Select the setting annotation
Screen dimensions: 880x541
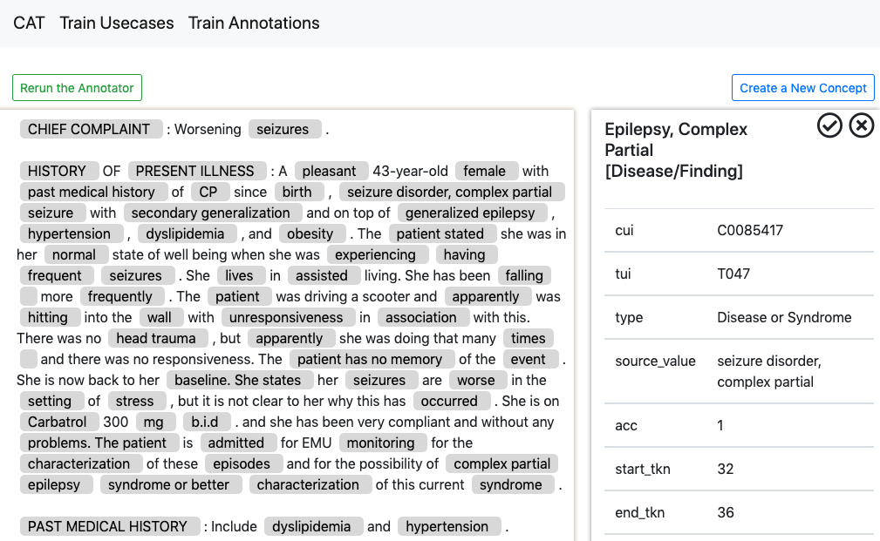[x=51, y=402]
